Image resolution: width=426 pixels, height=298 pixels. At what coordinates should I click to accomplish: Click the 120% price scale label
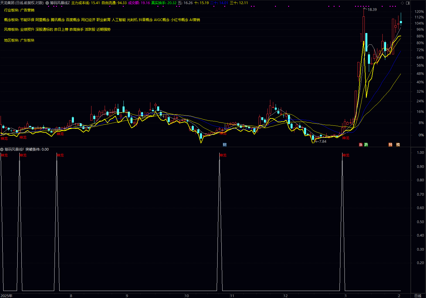419,12
